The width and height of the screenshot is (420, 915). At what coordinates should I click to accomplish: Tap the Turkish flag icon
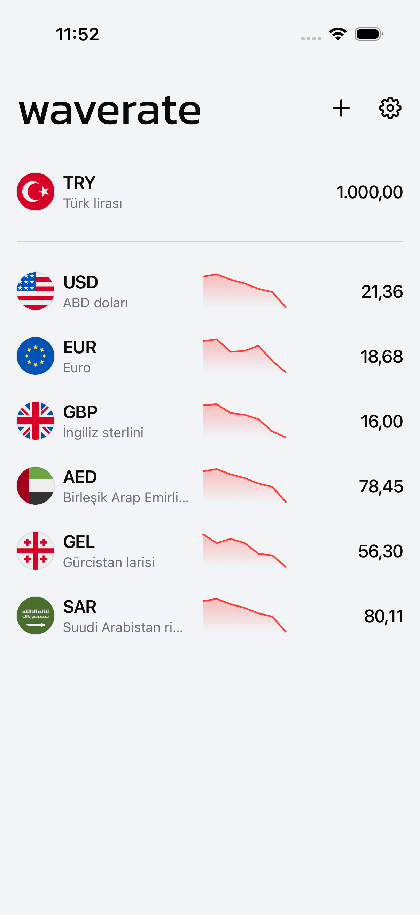[x=36, y=192]
